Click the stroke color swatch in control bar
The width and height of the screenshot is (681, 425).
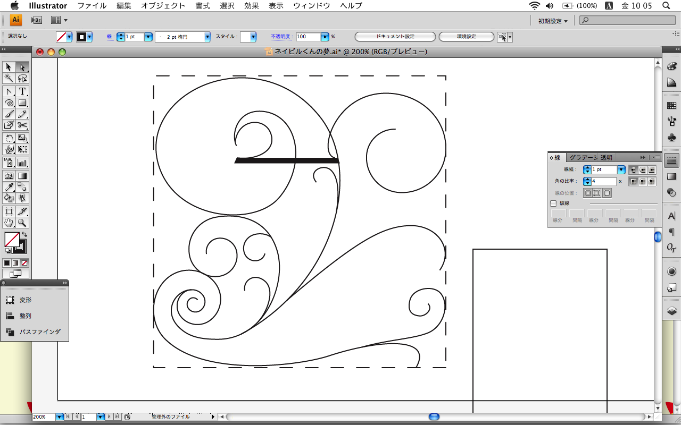[82, 37]
